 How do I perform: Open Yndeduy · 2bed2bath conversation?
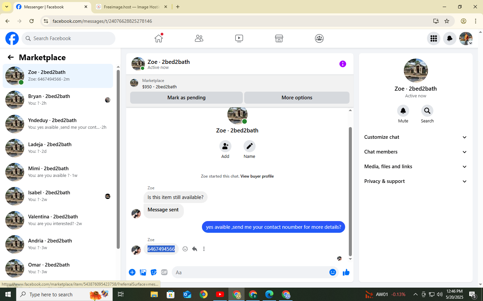(58, 124)
